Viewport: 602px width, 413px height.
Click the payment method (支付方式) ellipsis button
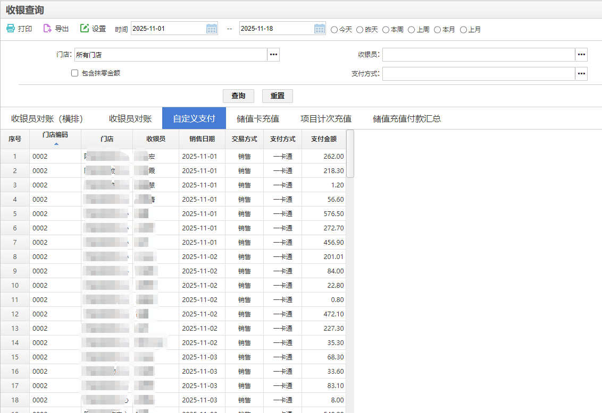(x=581, y=74)
